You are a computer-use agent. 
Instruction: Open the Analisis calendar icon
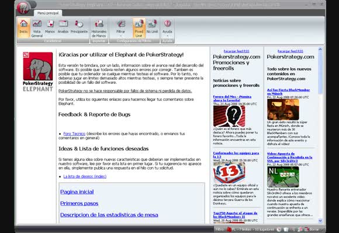(63, 27)
